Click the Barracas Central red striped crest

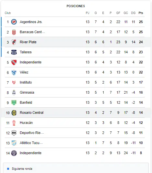click(x=14, y=32)
